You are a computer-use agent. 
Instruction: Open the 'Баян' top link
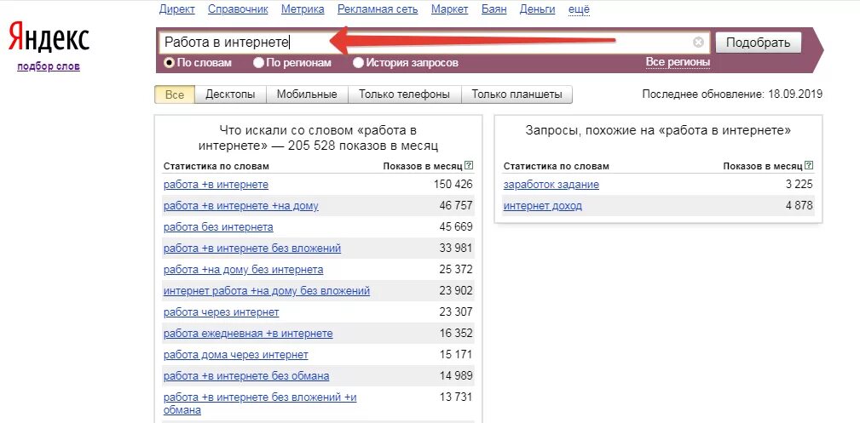pyautogui.click(x=494, y=9)
